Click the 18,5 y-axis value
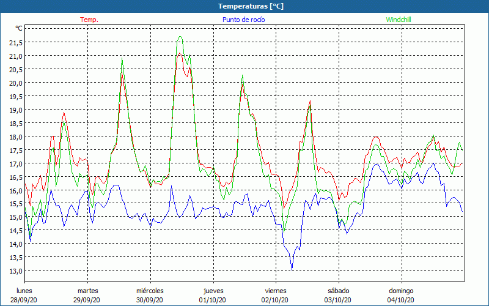The width and height of the screenshot is (489, 306). click(x=16, y=124)
